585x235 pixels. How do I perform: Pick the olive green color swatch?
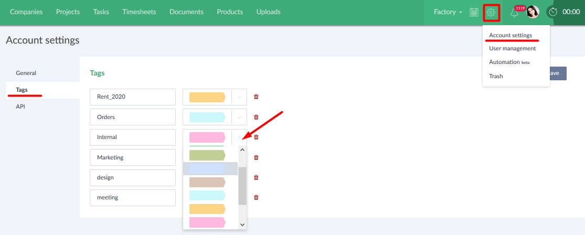tap(207, 155)
